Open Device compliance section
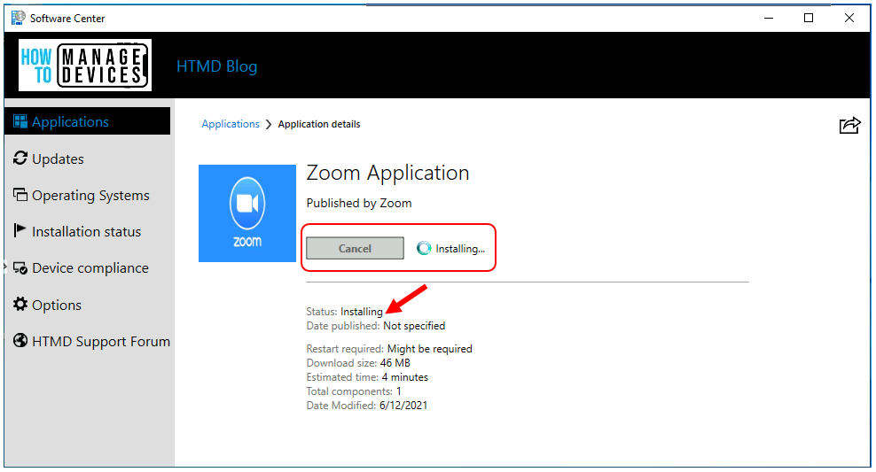Viewport: 876px width, 472px height. tap(87, 268)
